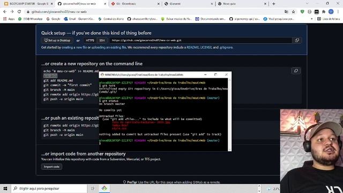Open README link
The width and height of the screenshot is (343, 193).
click(192, 47)
